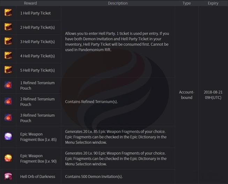Click the 3 Hell Party Ticket(s) chest icon
The image size is (228, 184).
tap(8, 42)
